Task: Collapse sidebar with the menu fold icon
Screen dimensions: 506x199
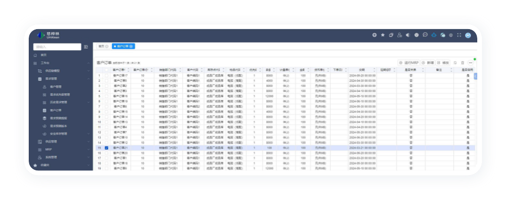Action: pyautogui.click(x=86, y=47)
